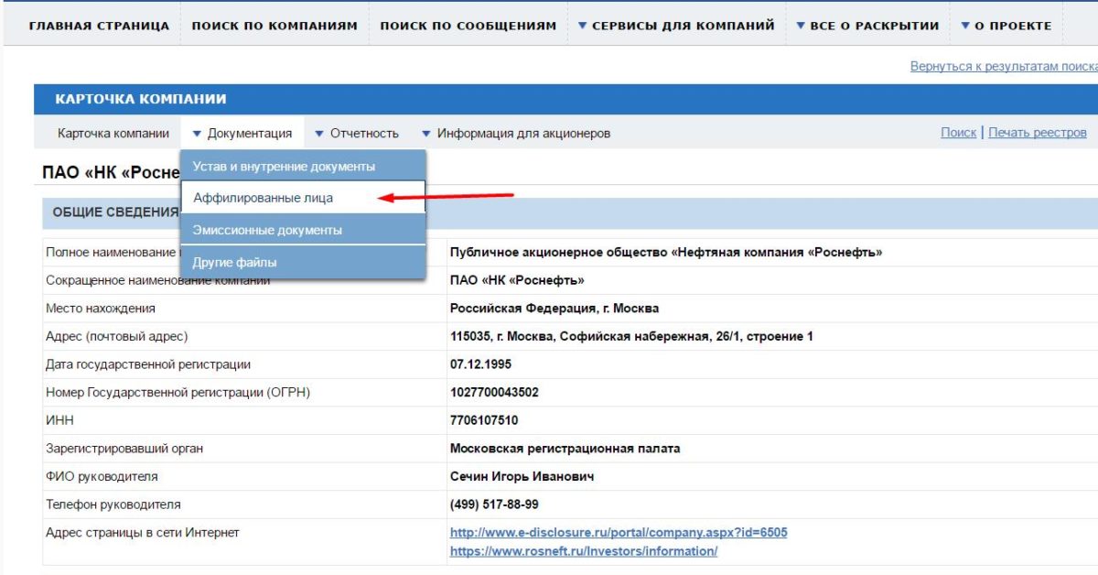Choose Устав и внутренние документы

pos(304,167)
